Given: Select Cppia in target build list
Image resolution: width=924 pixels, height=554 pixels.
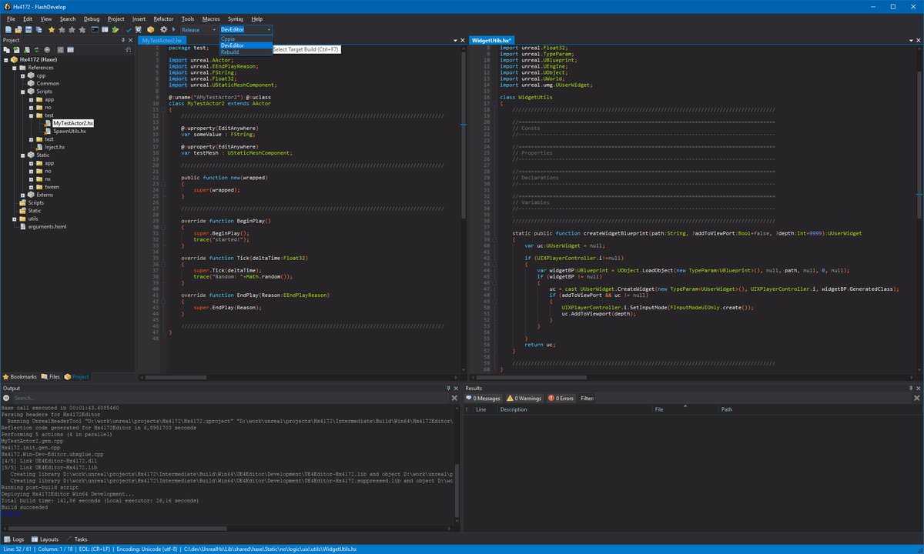Looking at the screenshot, I should pos(246,38).
